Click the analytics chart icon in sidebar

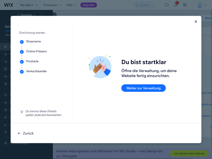[6, 125]
